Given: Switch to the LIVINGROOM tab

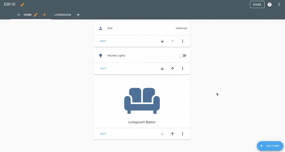Looking at the screenshot, I should tap(63, 15).
